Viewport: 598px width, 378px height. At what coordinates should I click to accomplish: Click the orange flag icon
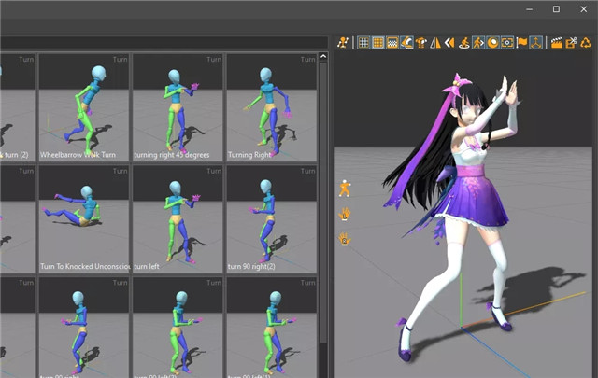pos(522,42)
